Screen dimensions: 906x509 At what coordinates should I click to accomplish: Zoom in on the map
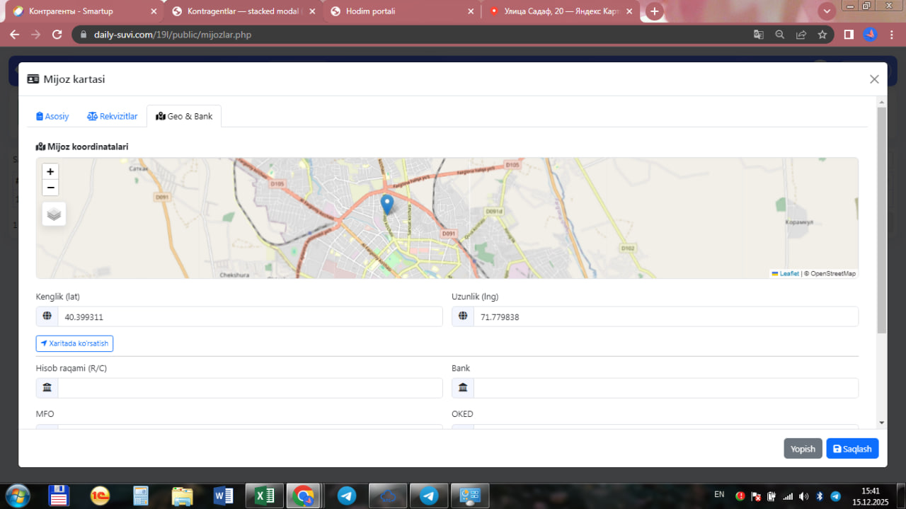pos(50,172)
